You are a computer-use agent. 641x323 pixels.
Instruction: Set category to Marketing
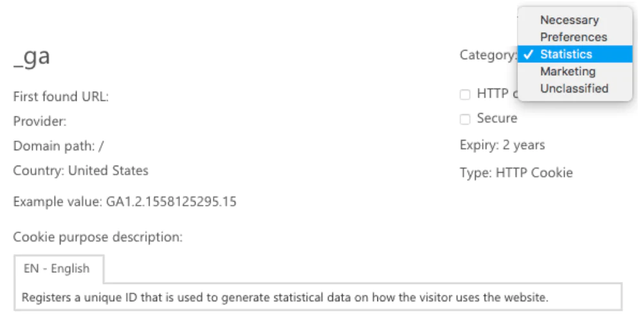coord(568,71)
